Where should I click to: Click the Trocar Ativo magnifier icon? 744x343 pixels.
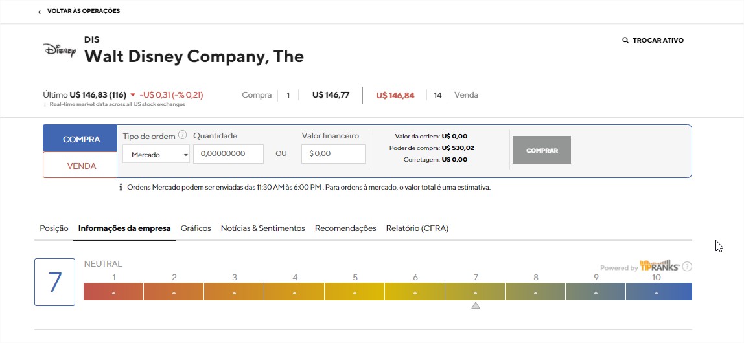(625, 40)
